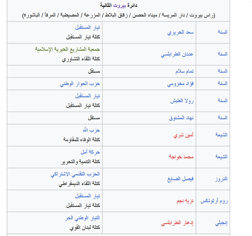Open the سعد الحريري link
Viewport: 252px width, 236px height.
tap(180, 33)
